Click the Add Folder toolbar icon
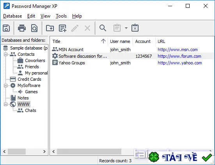This screenshot has height=165, width=215. click(x=50, y=28)
